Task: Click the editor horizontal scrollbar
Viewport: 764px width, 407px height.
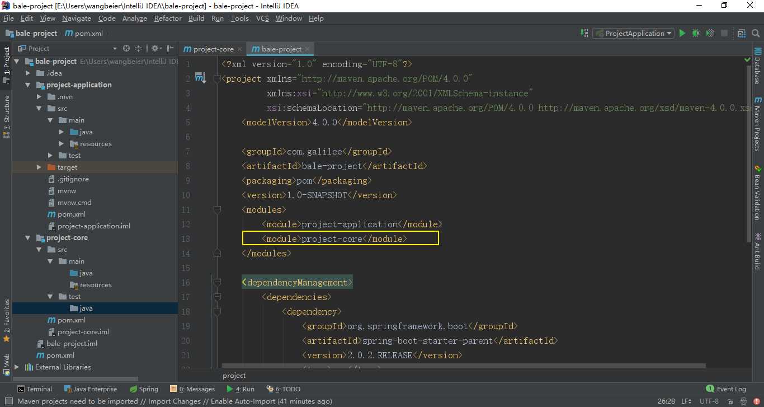Action: (464, 366)
